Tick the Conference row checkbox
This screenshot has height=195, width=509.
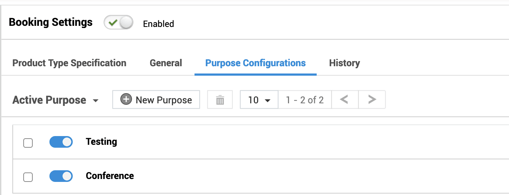point(28,177)
